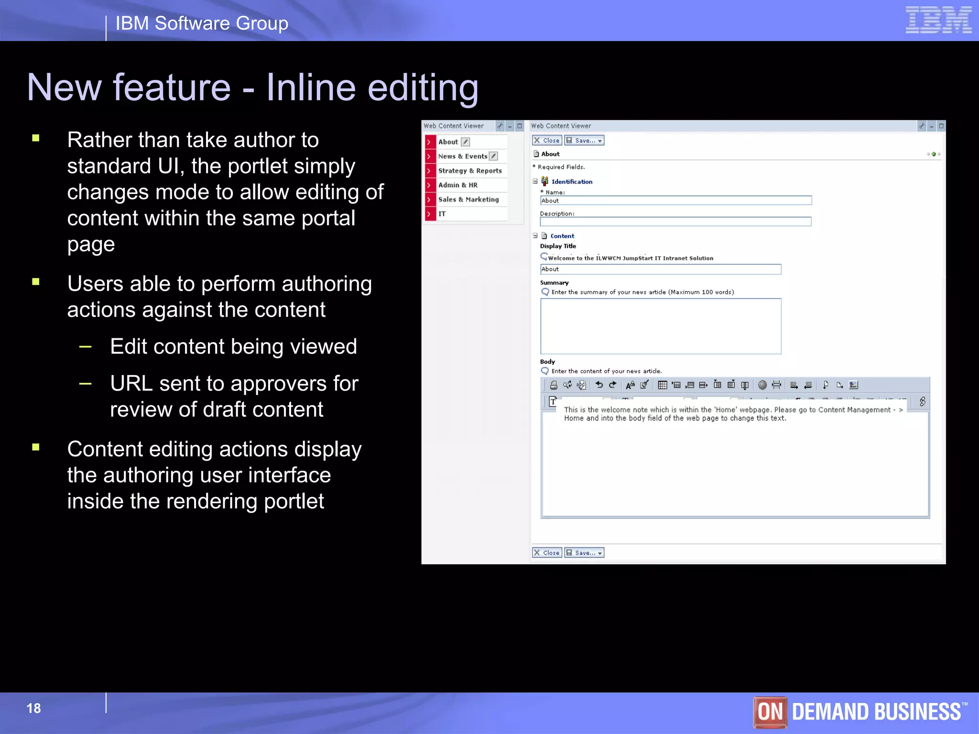
Task: Open the Sales & Marketing menu item
Action: (468, 199)
